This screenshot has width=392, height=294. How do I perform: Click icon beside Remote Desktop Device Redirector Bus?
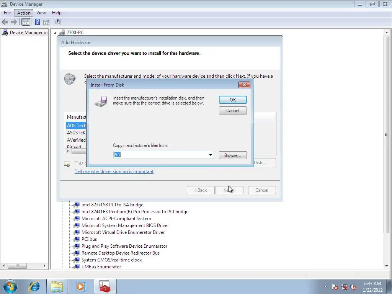point(77,253)
